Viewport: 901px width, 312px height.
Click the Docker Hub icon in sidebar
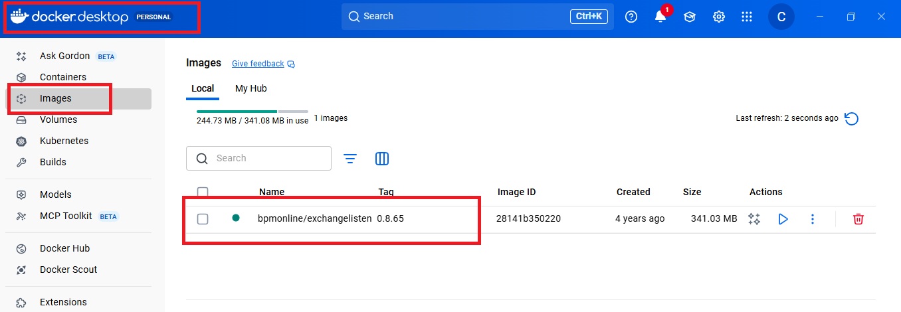21,249
